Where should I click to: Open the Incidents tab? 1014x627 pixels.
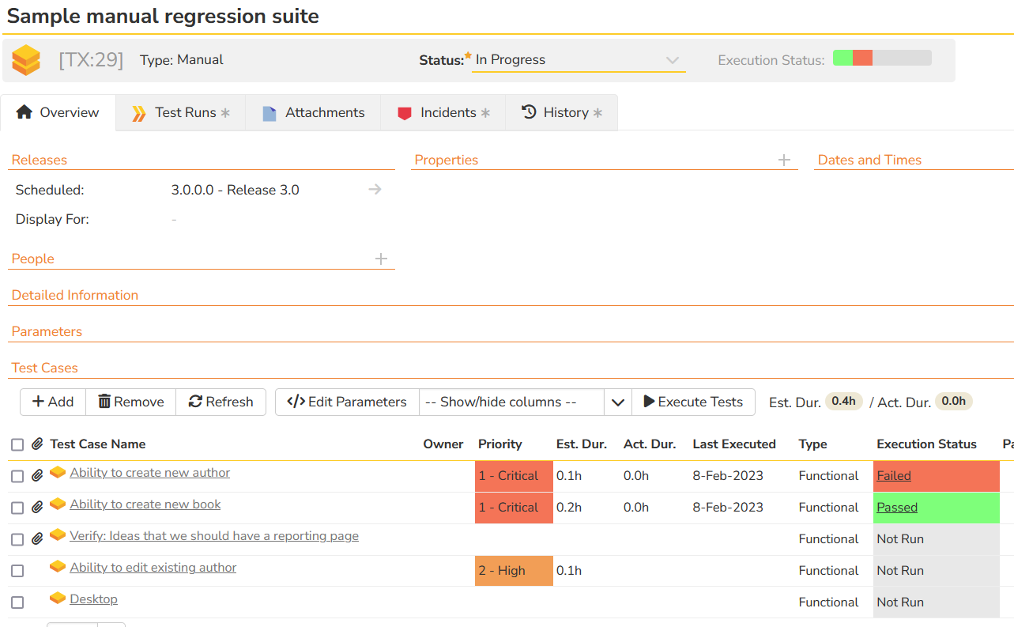tap(447, 113)
